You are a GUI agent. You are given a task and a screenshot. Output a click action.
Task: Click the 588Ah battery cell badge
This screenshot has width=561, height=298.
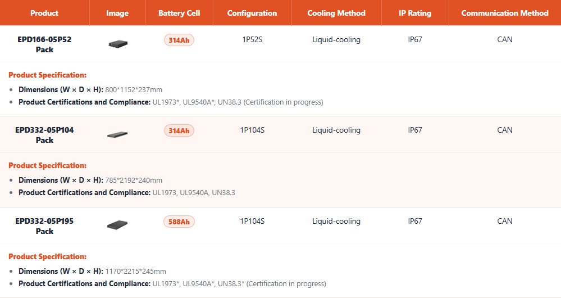[179, 222]
